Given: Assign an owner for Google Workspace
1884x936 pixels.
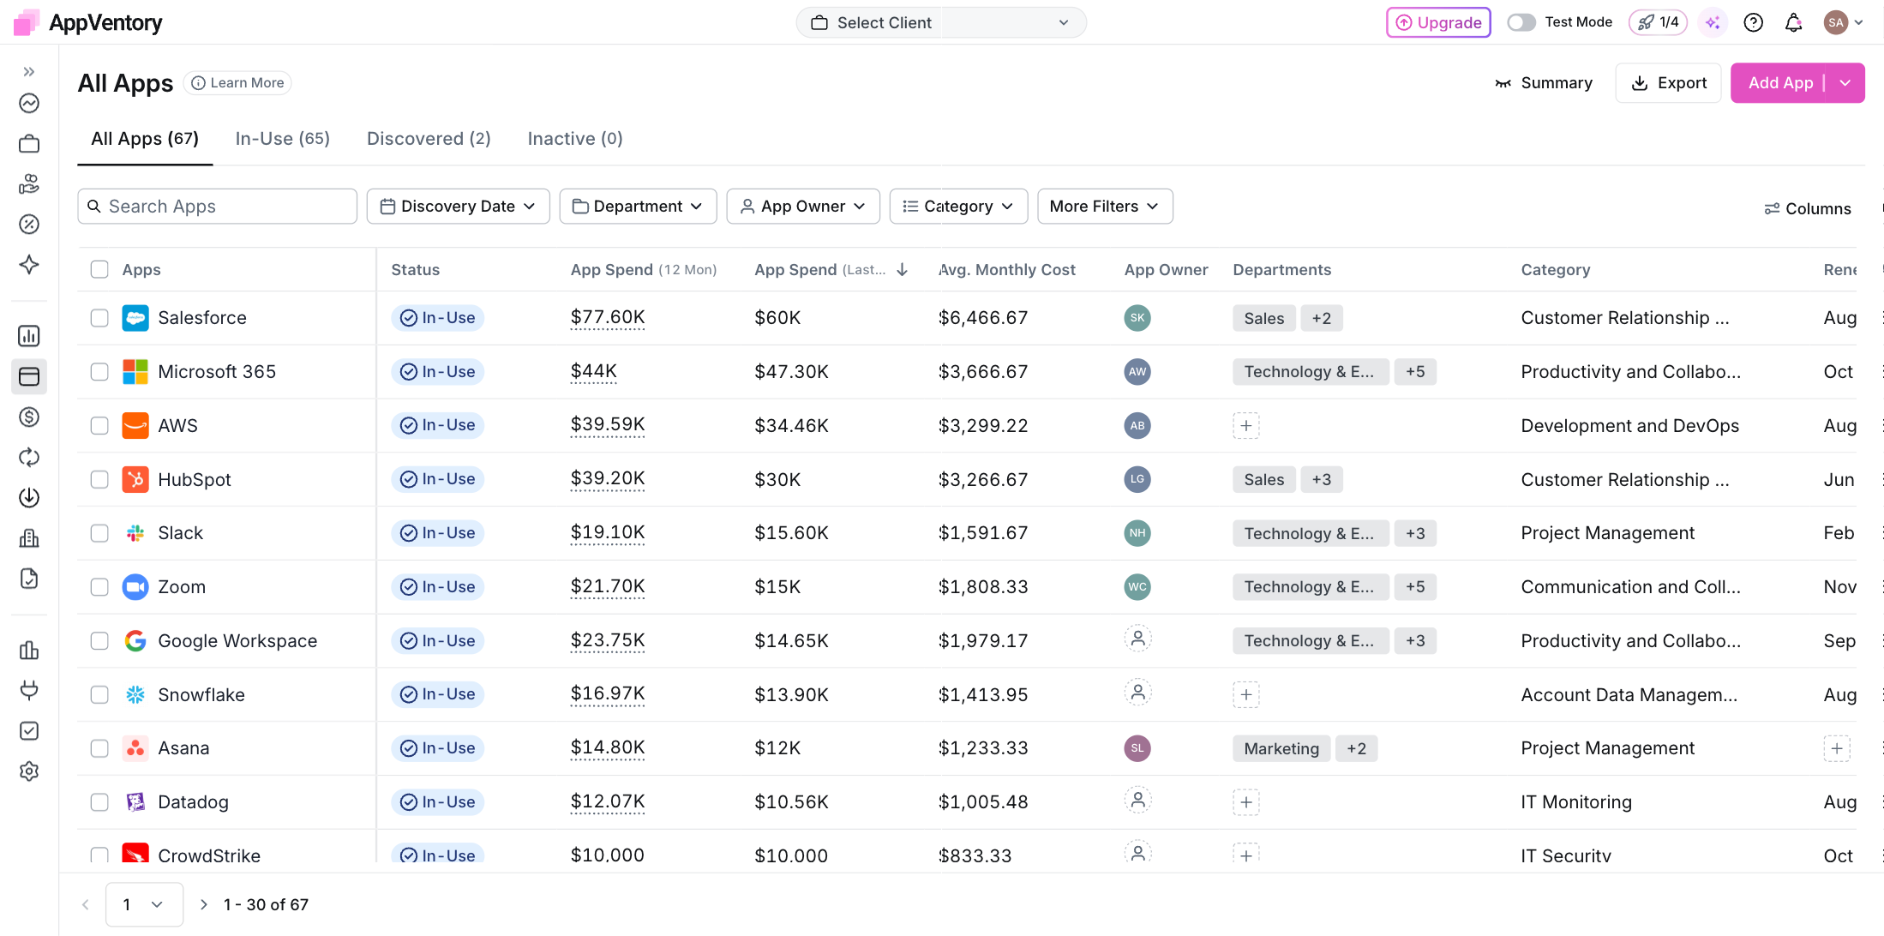Looking at the screenshot, I should [x=1137, y=639].
